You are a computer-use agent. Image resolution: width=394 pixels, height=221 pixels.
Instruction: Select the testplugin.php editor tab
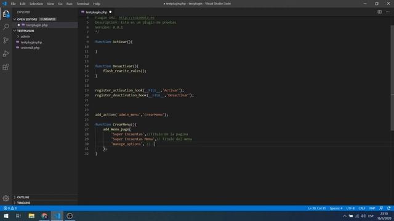(97, 12)
